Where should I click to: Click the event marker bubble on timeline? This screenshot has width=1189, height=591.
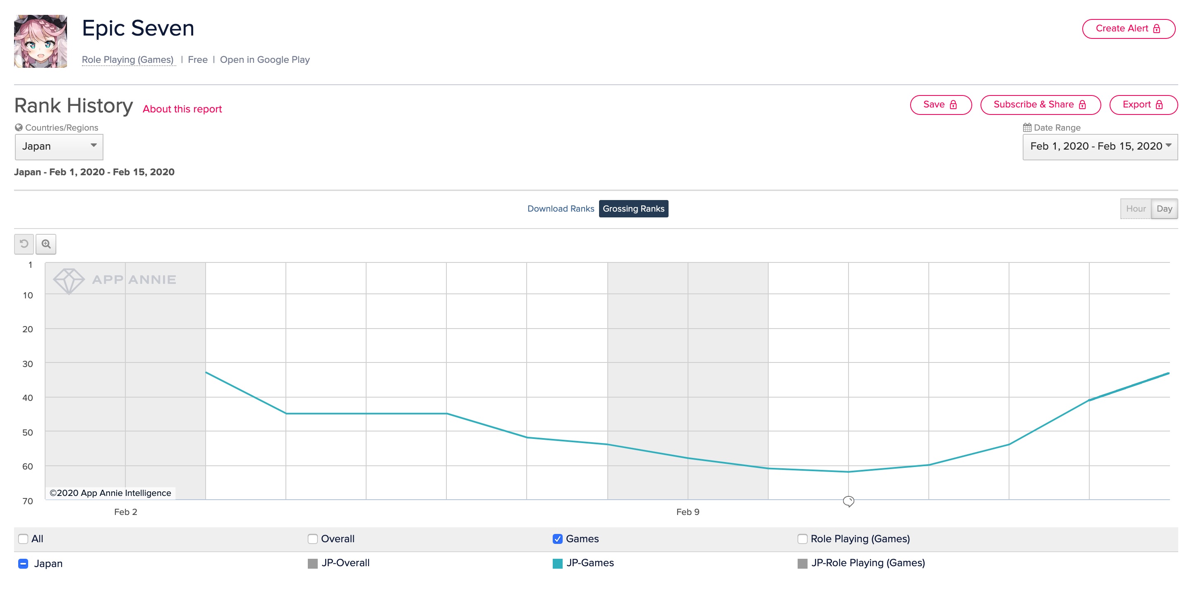point(849,501)
